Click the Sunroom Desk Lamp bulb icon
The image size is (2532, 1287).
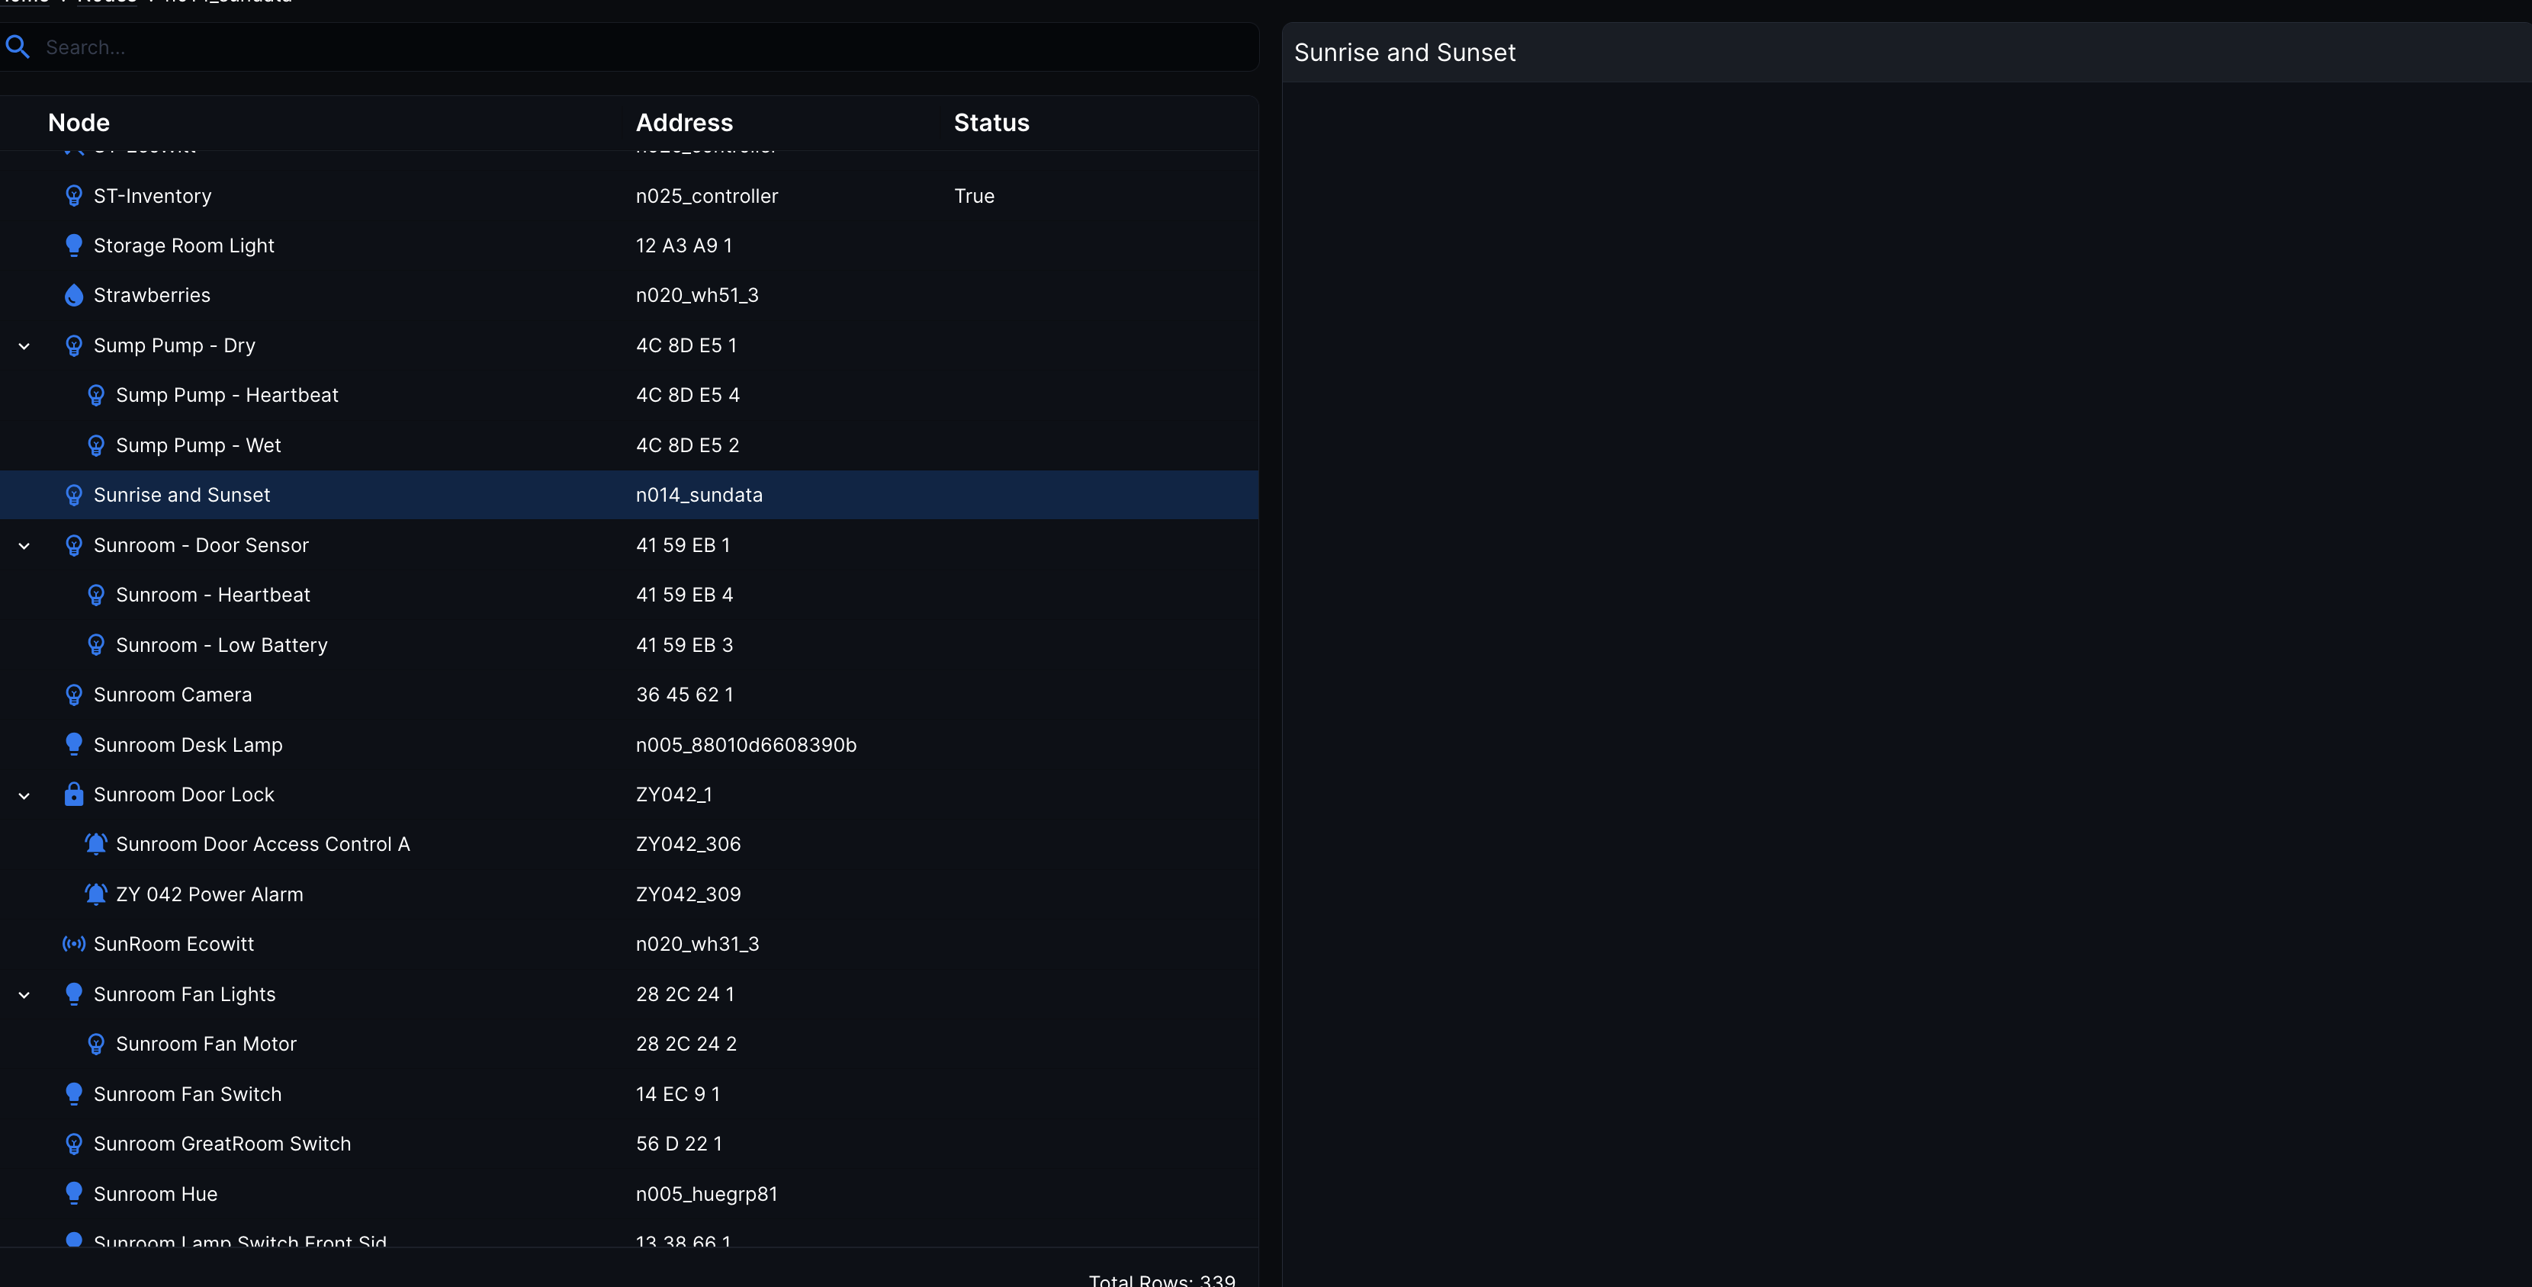tap(74, 745)
